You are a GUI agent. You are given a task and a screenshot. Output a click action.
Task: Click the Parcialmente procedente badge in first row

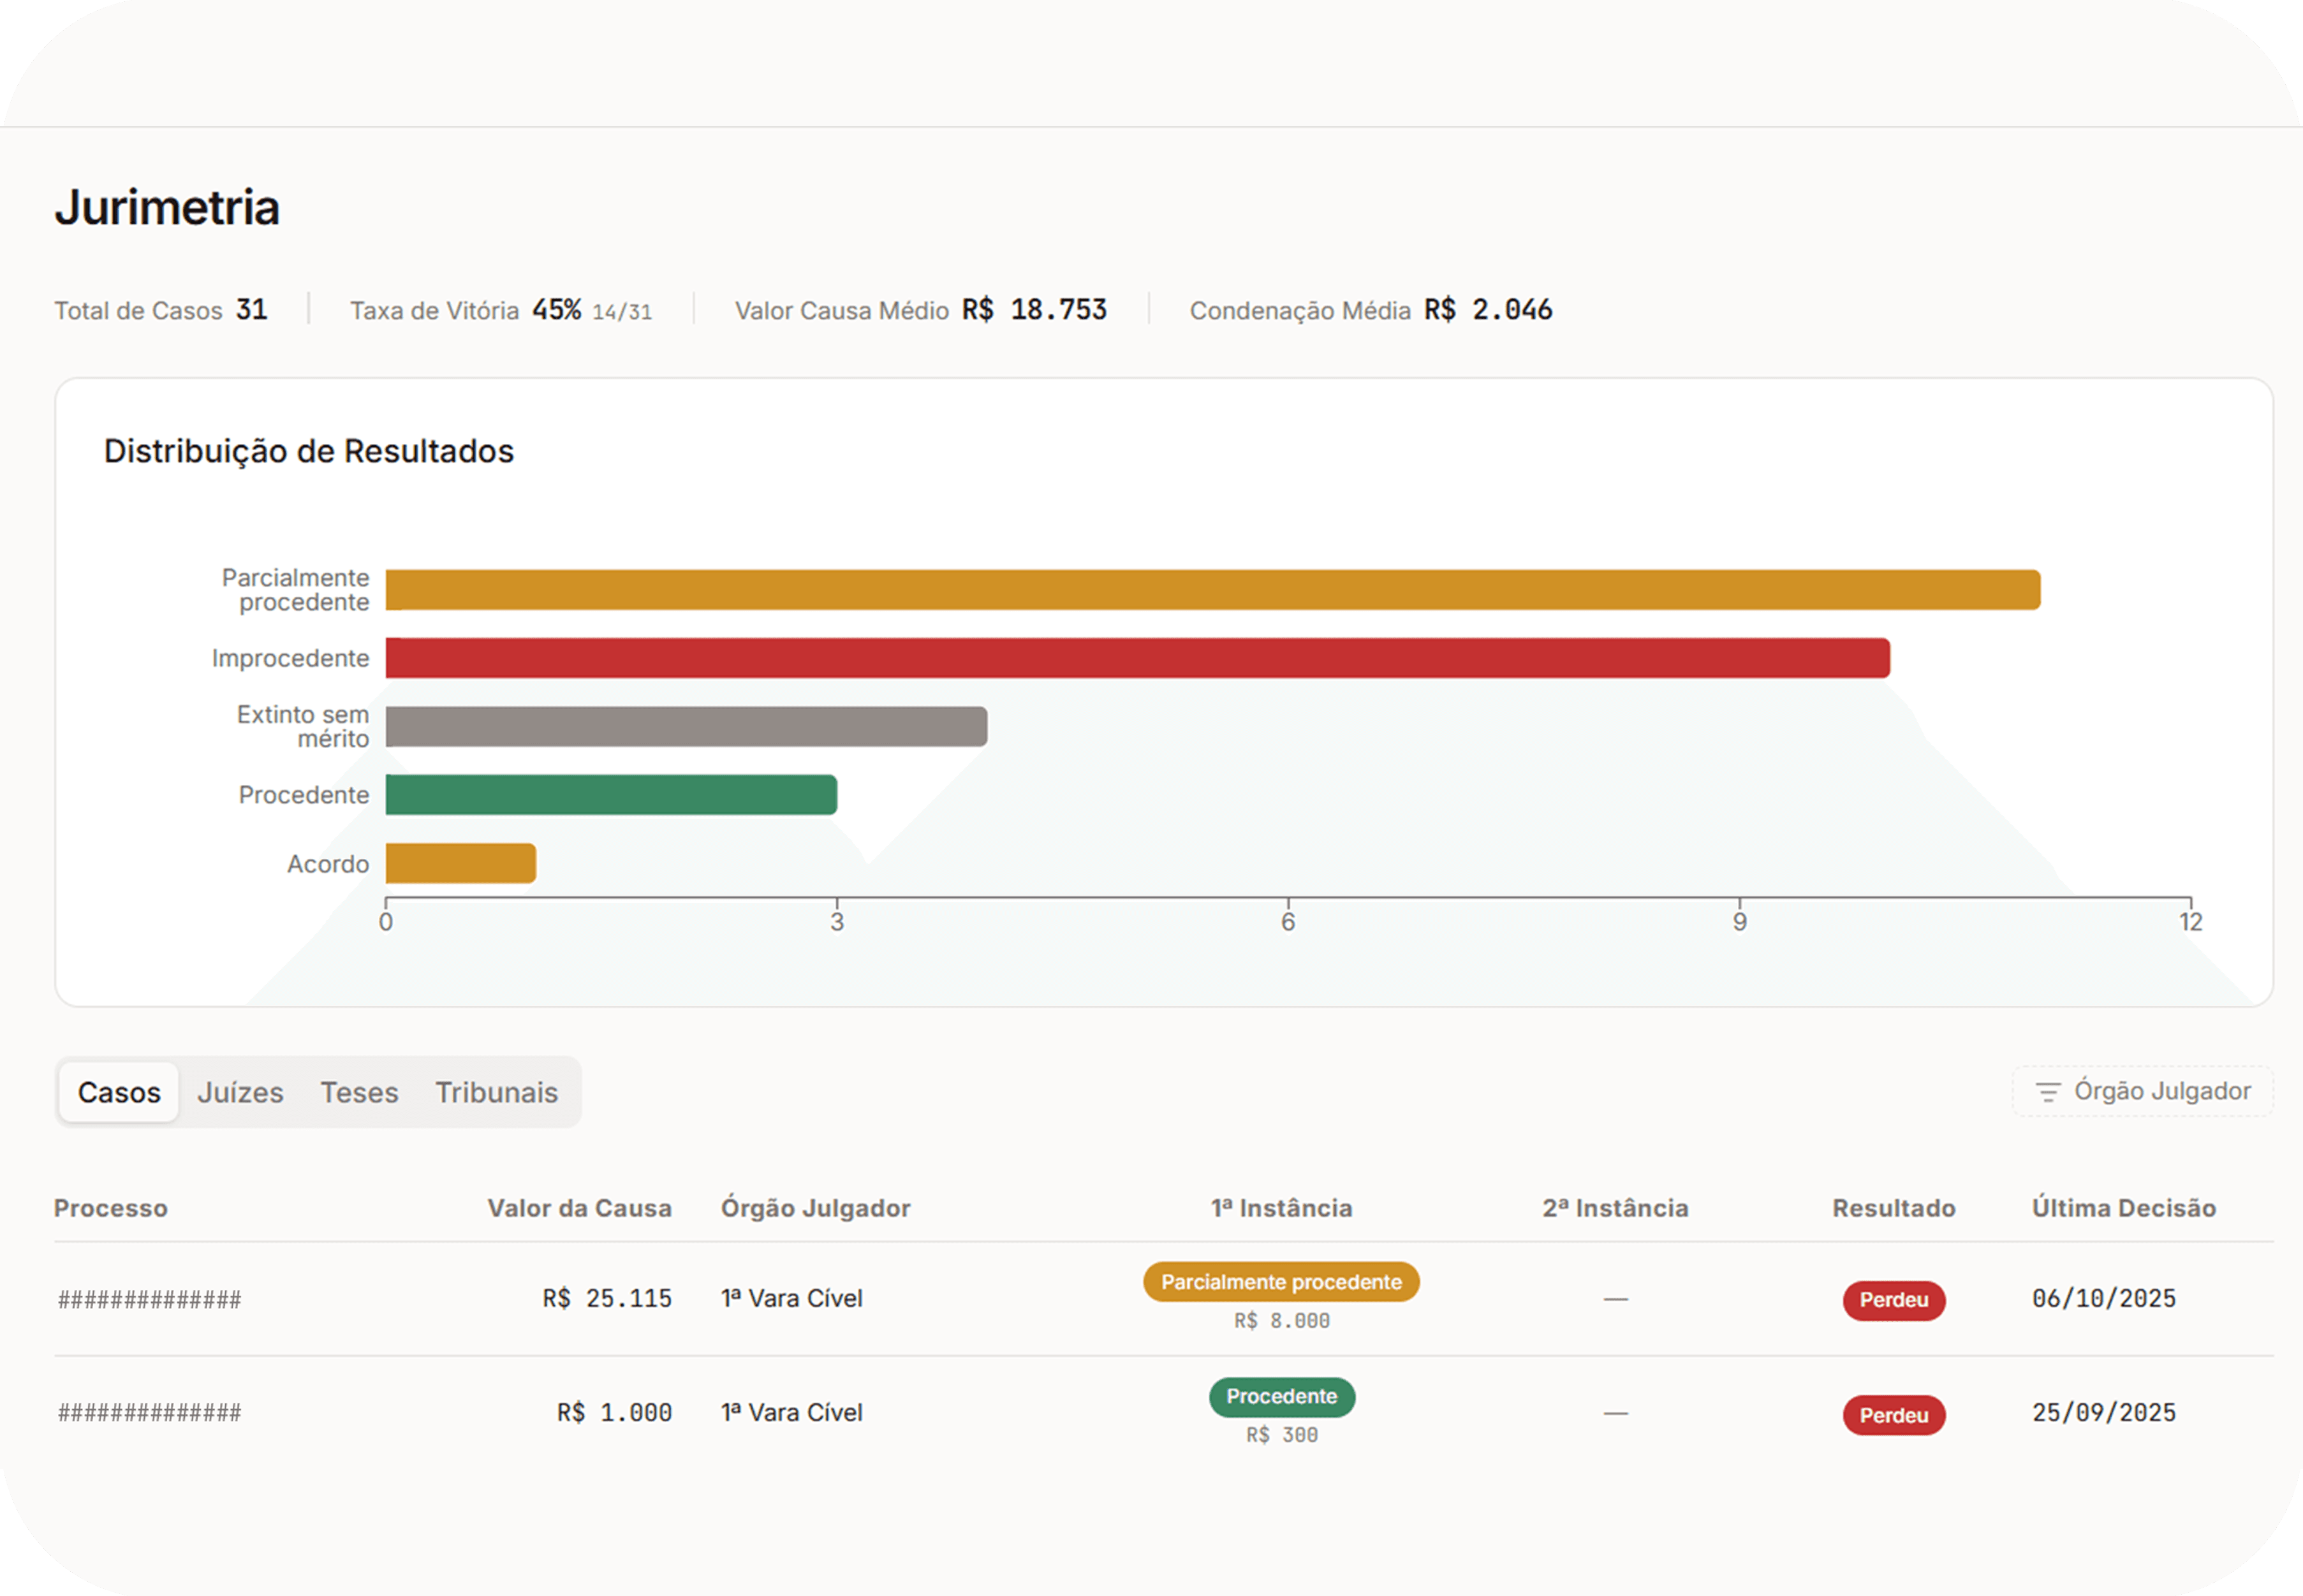(x=1281, y=1282)
